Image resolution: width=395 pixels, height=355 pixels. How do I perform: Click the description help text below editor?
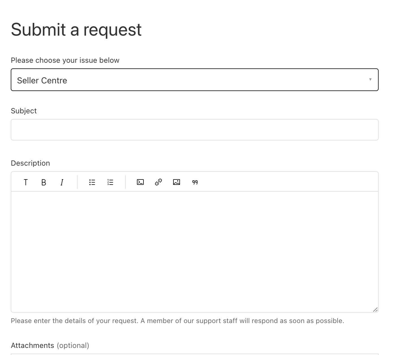[x=177, y=321]
